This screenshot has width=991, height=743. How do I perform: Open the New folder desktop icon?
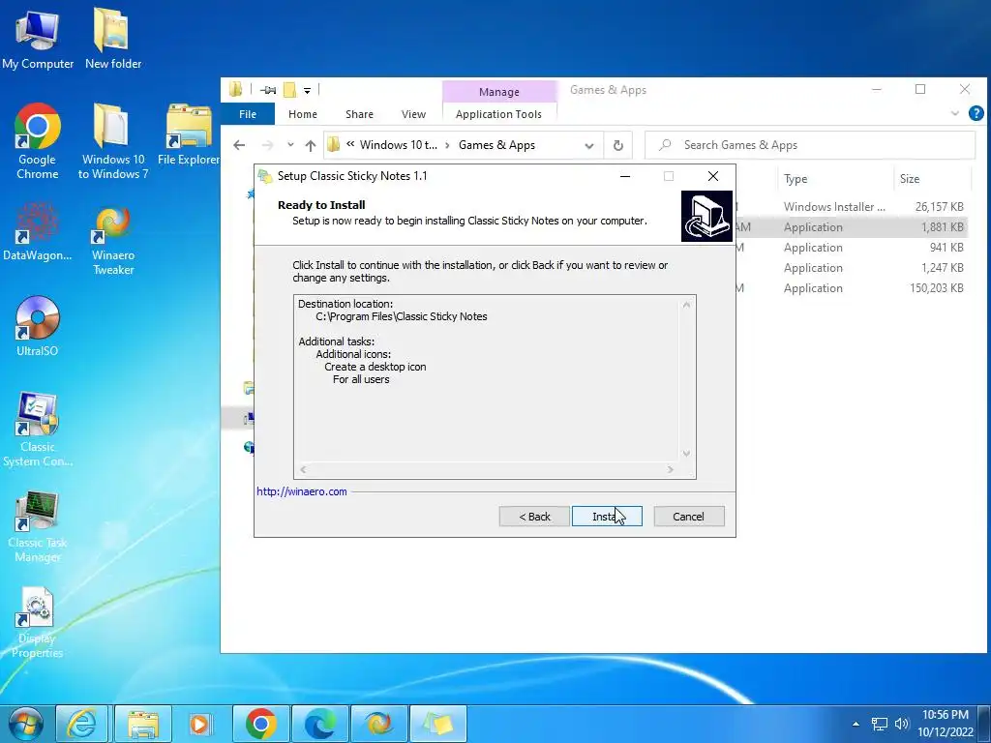[113, 39]
